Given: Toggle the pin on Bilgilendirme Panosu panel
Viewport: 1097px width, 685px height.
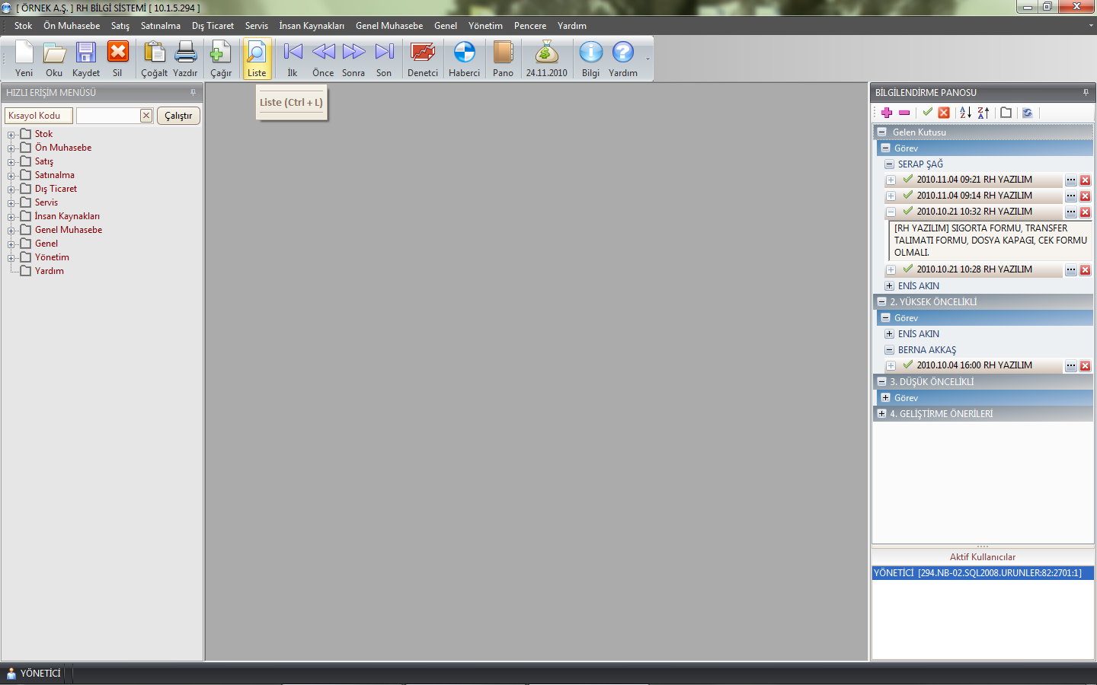Looking at the screenshot, I should tap(1086, 93).
